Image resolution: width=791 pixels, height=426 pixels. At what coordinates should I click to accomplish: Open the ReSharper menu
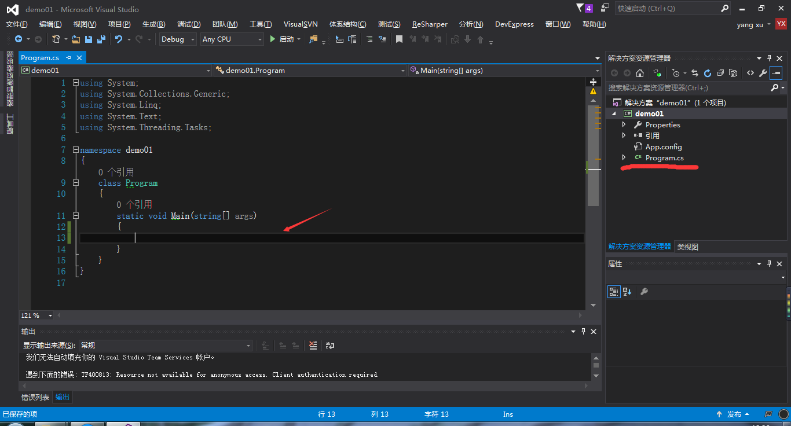coord(430,24)
